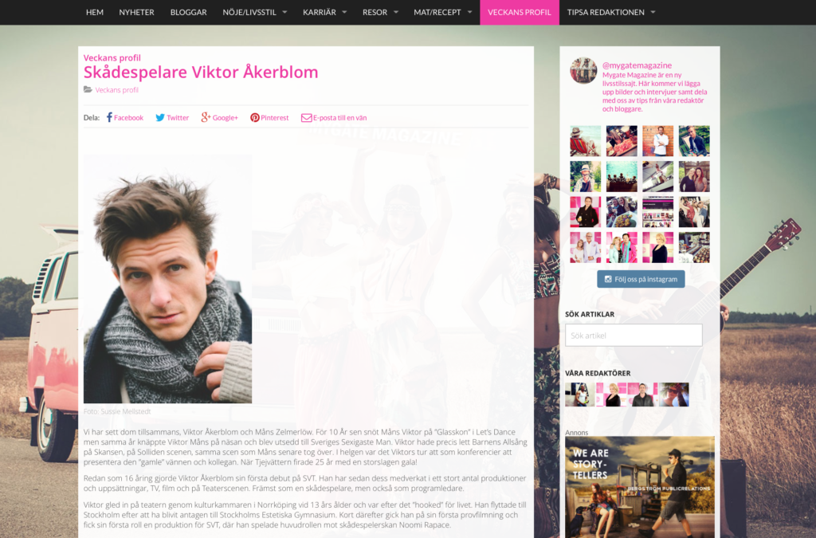Screen dimensions: 816x538
Task: Open the last editor photo under Våra Redaktörer
Action: coord(673,395)
